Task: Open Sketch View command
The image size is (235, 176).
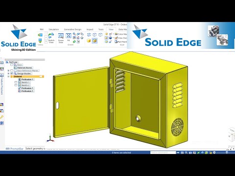Action: click(51, 38)
